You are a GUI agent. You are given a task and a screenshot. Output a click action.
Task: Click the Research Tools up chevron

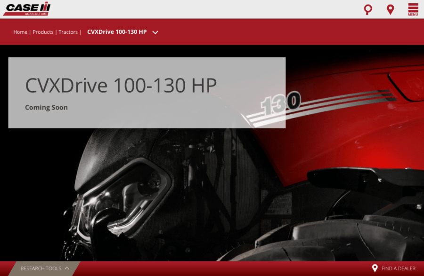pos(67,268)
